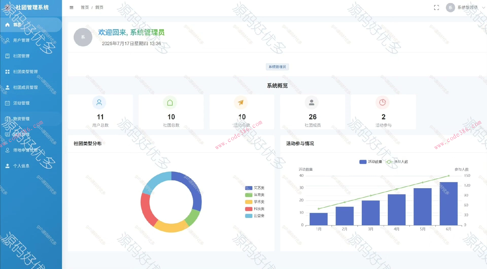Image resolution: width=487 pixels, height=269 pixels.
Task: Click the 系统概览 heading
Action: [277, 86]
